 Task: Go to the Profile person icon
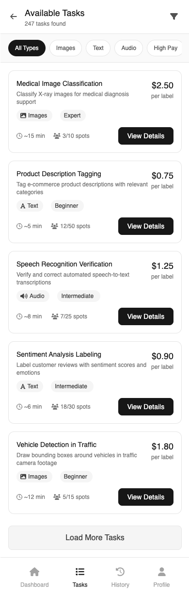(x=162, y=572)
